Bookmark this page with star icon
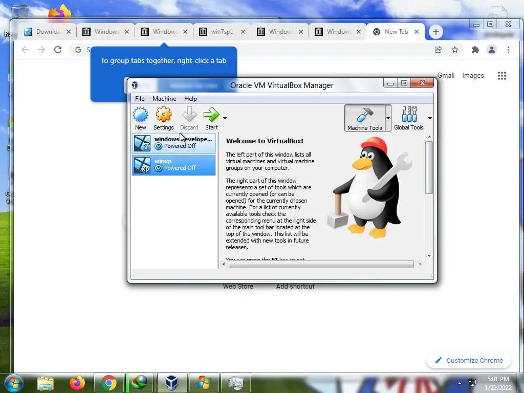Screen dimensions: 524x393 (x=455, y=50)
